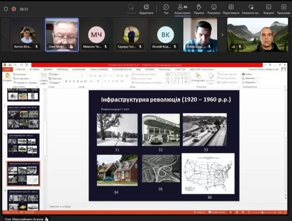Switch to the ВСТАВКА ribbon tab
This screenshot has height=221, width=292.
pos(34,69)
